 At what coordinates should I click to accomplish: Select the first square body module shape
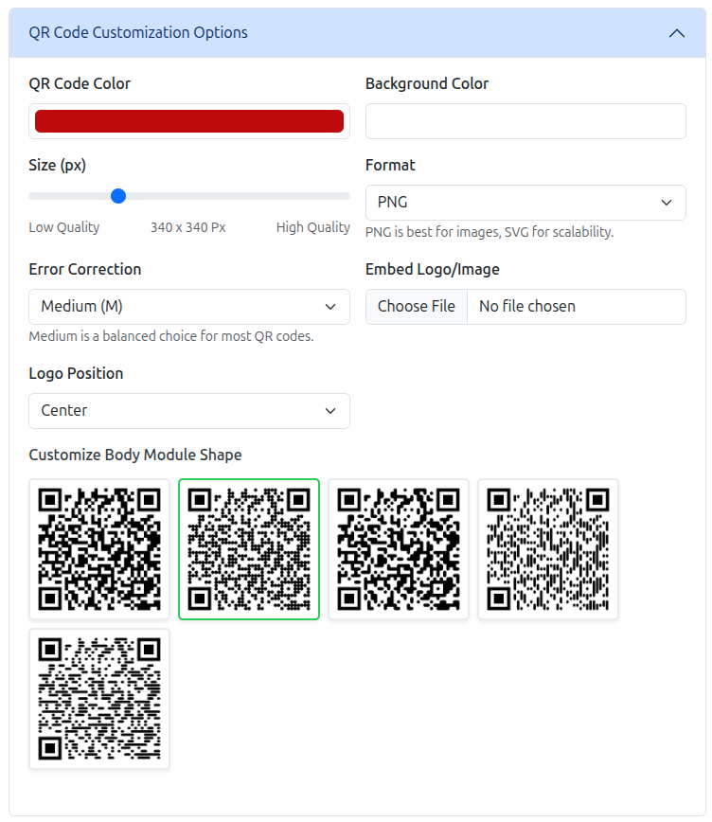coord(99,549)
